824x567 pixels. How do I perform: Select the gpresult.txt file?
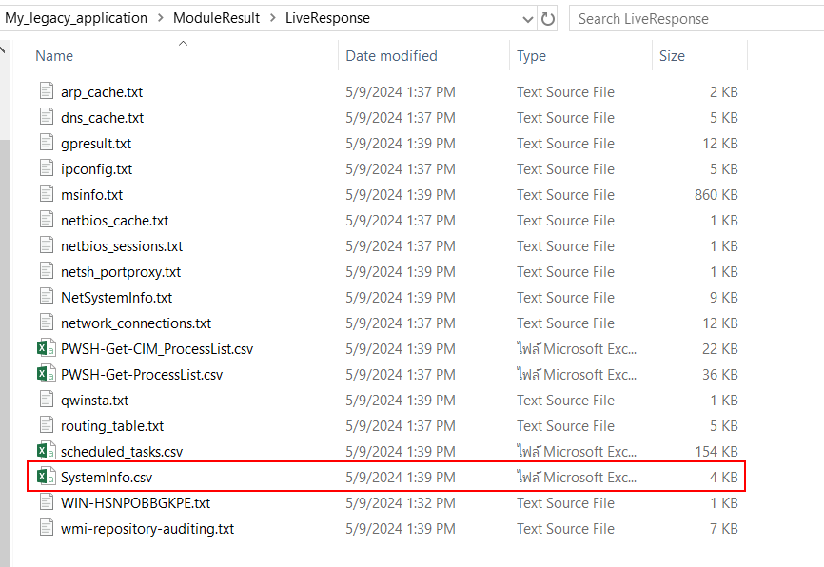[x=96, y=144]
